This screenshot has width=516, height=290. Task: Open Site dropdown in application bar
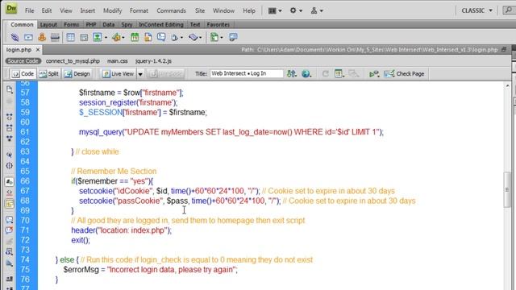point(317,10)
